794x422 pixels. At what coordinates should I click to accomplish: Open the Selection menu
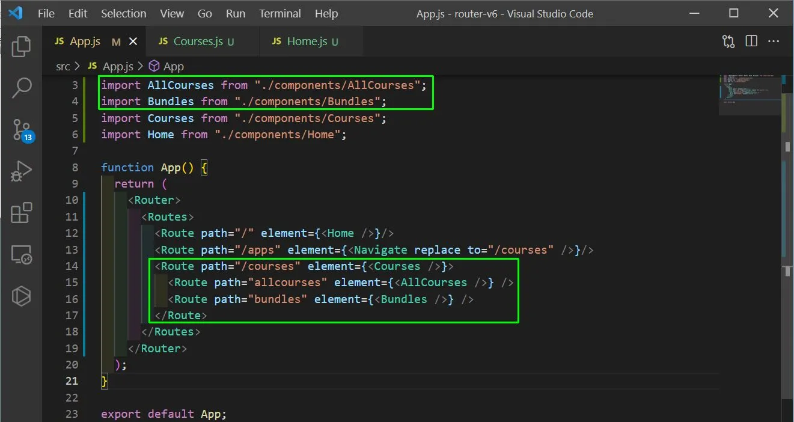click(124, 13)
